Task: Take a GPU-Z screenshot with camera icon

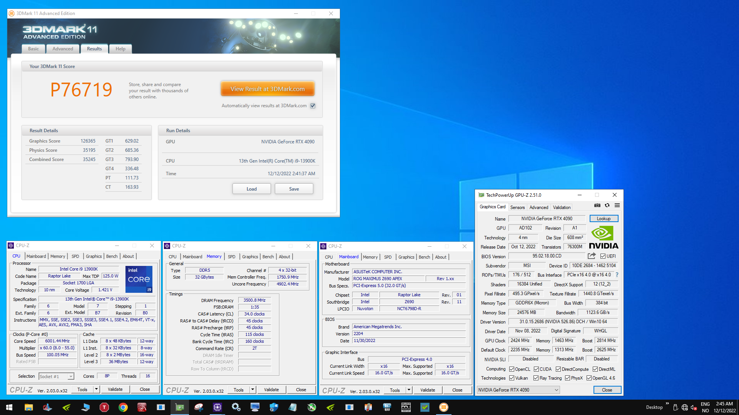Action: click(597, 205)
